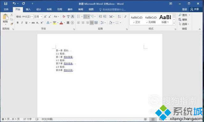Apply the yellow text highlight color
The width and height of the screenshot is (204, 122).
pyautogui.click(x=55, y=23)
